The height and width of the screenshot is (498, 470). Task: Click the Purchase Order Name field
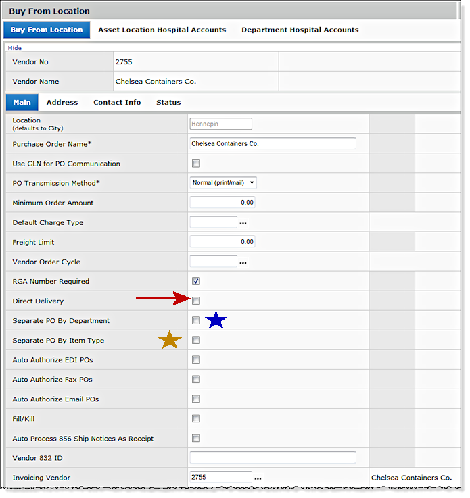click(x=273, y=143)
